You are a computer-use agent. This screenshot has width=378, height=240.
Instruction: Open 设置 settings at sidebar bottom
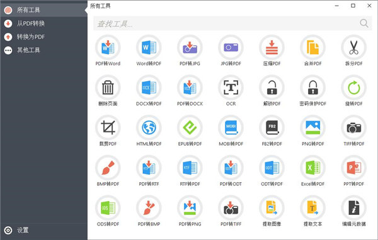(43, 230)
